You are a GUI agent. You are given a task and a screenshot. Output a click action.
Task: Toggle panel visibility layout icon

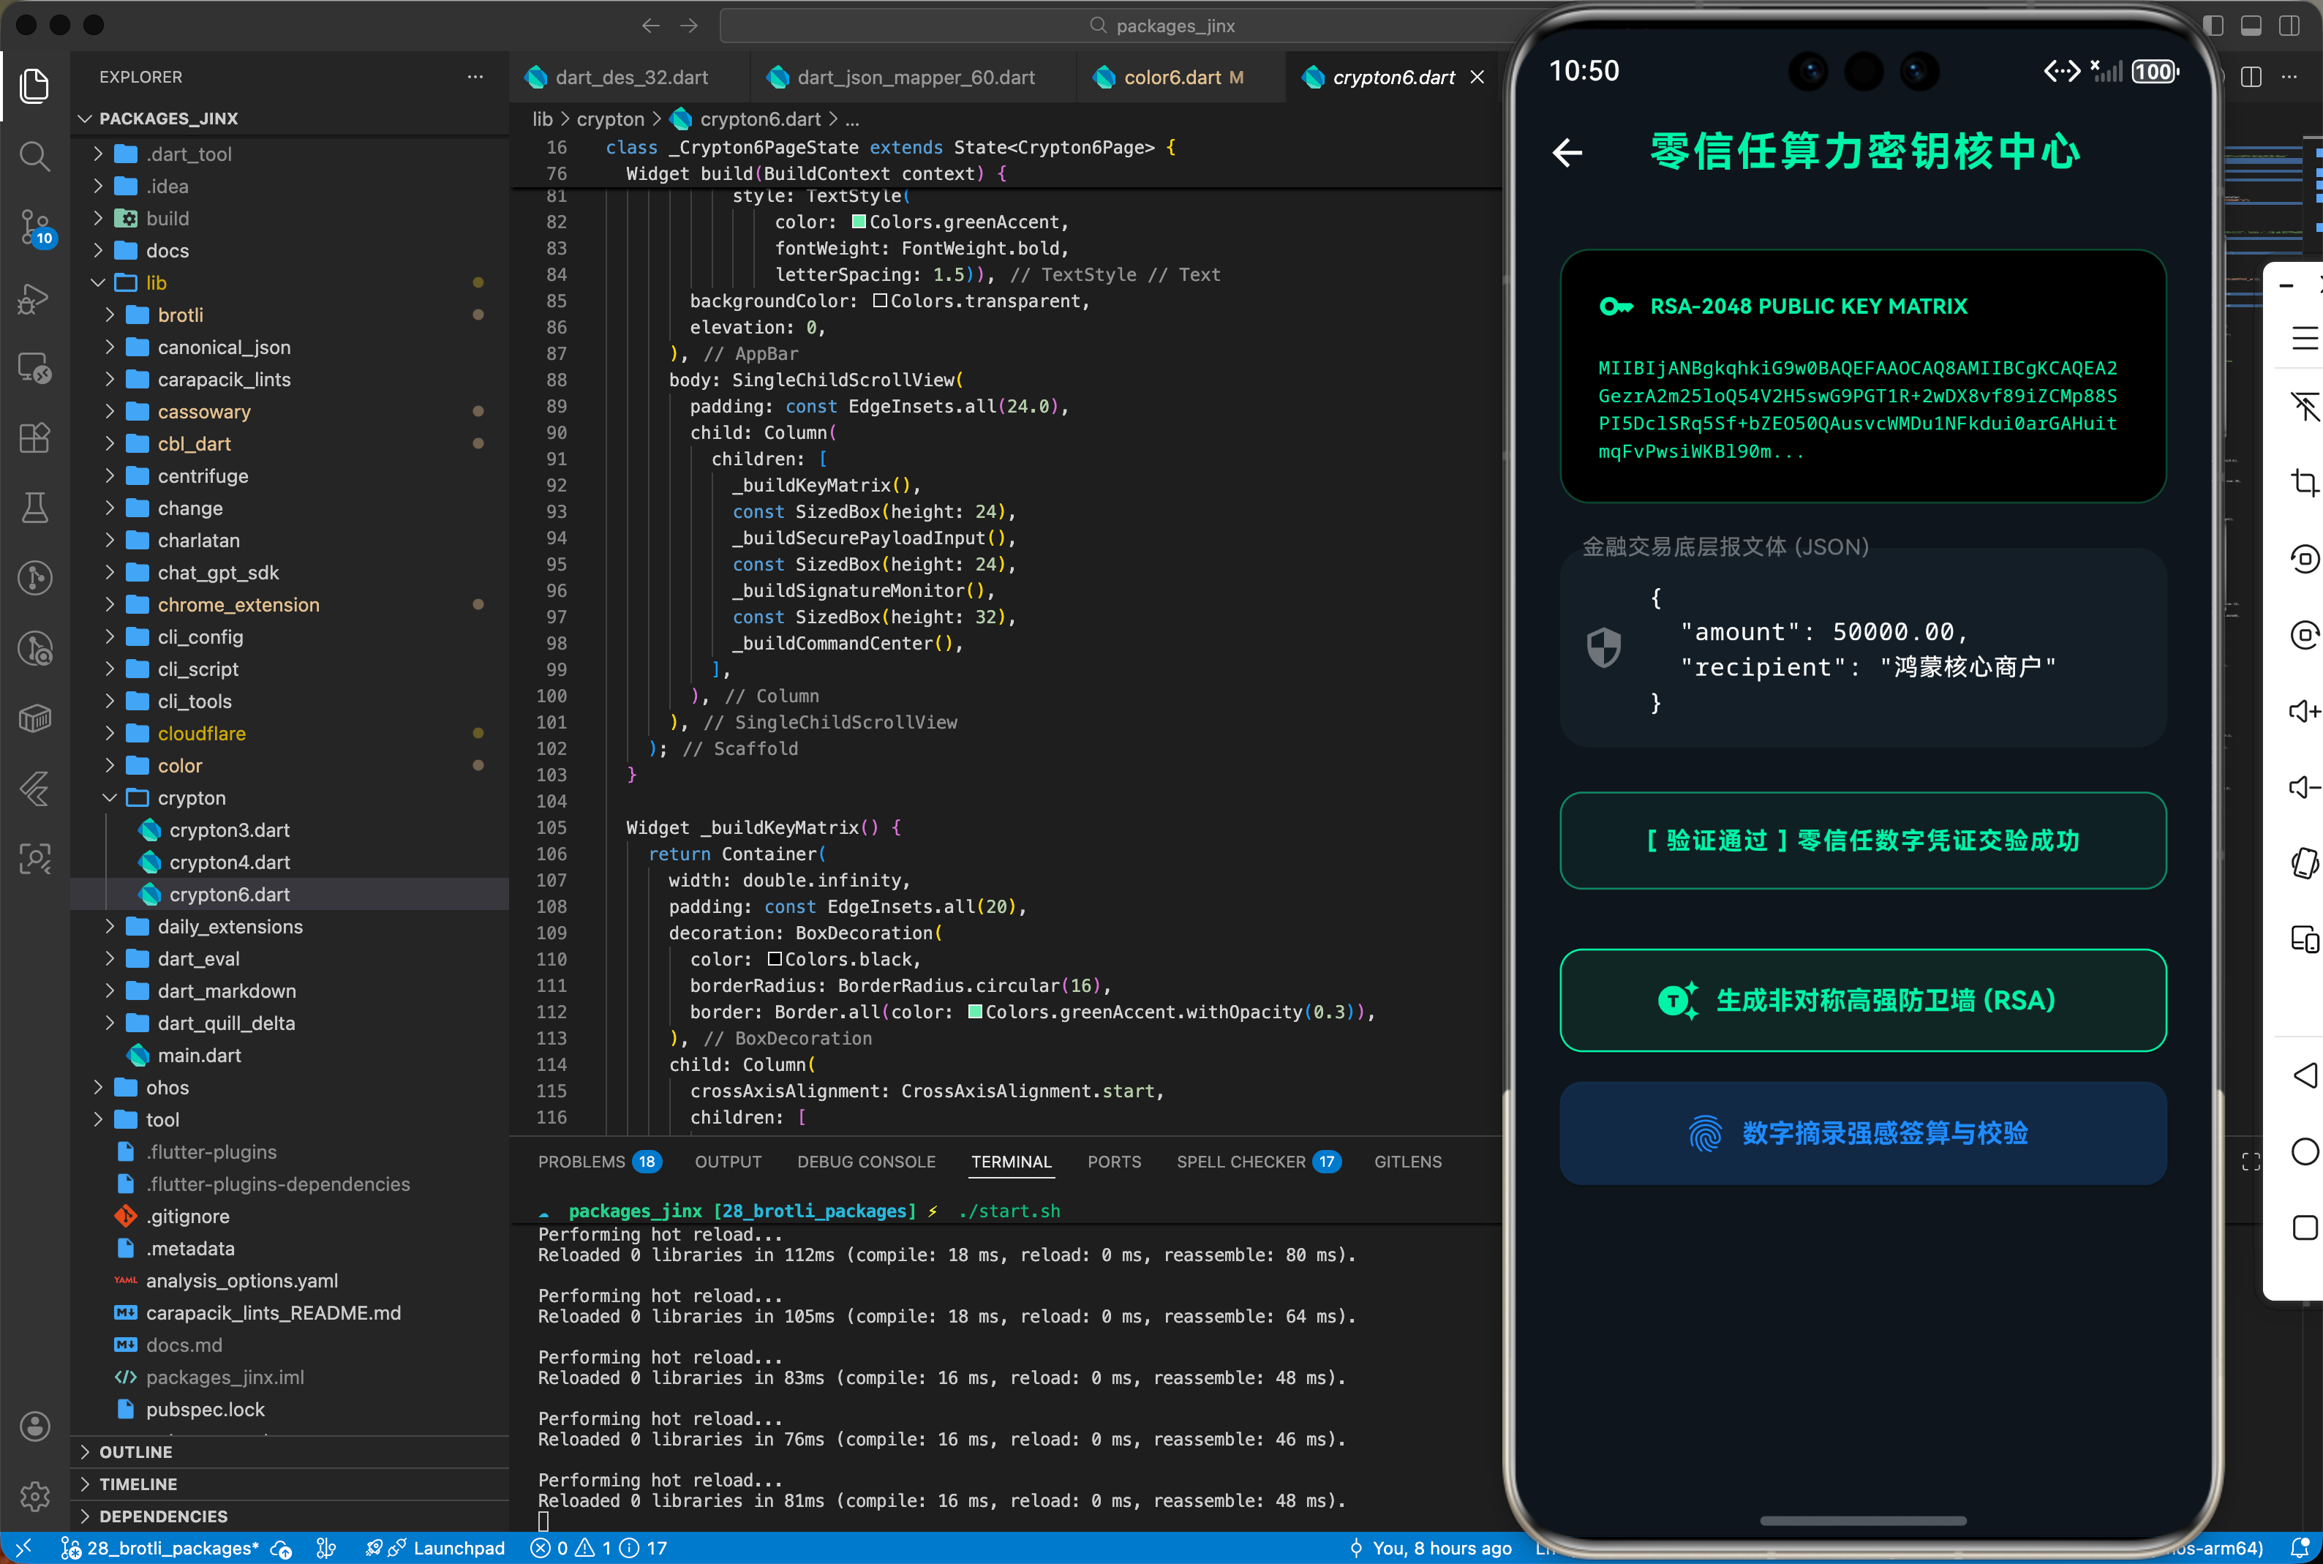point(2251,26)
